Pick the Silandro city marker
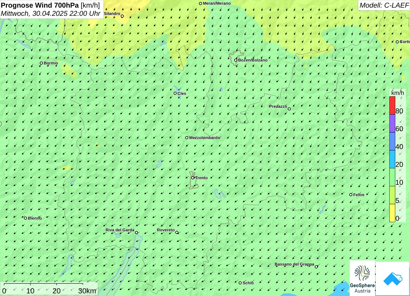The height and width of the screenshot is (296, 410). pyautogui.click(x=122, y=16)
